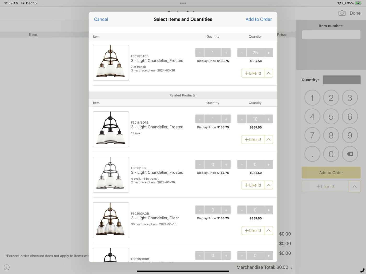Decrease display quantity for F3018/3AGB
The width and height of the screenshot is (366, 274).
click(200, 53)
